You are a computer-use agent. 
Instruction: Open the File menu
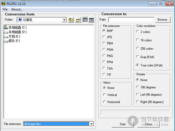tap(5, 9)
